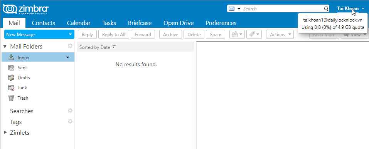
Task: Click the Junk folder icon
Action: click(11, 88)
